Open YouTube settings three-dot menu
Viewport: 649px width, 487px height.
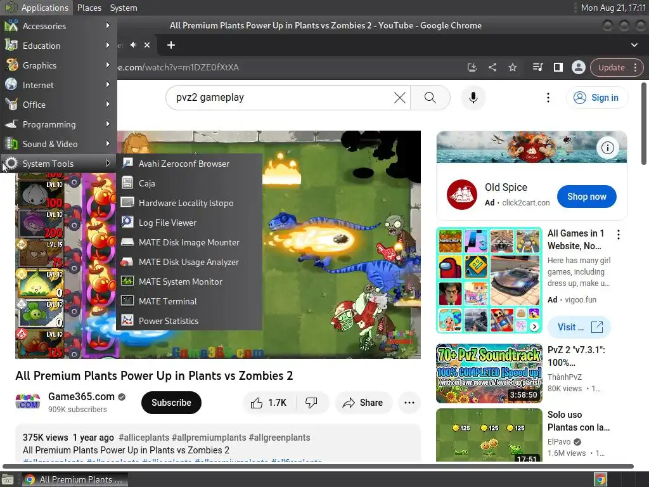pos(548,98)
